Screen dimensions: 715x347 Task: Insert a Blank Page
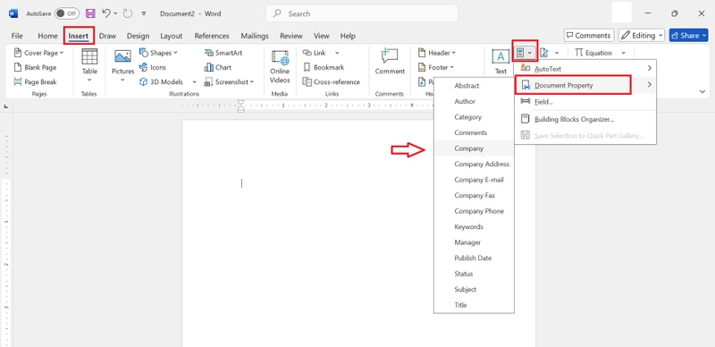click(36, 68)
